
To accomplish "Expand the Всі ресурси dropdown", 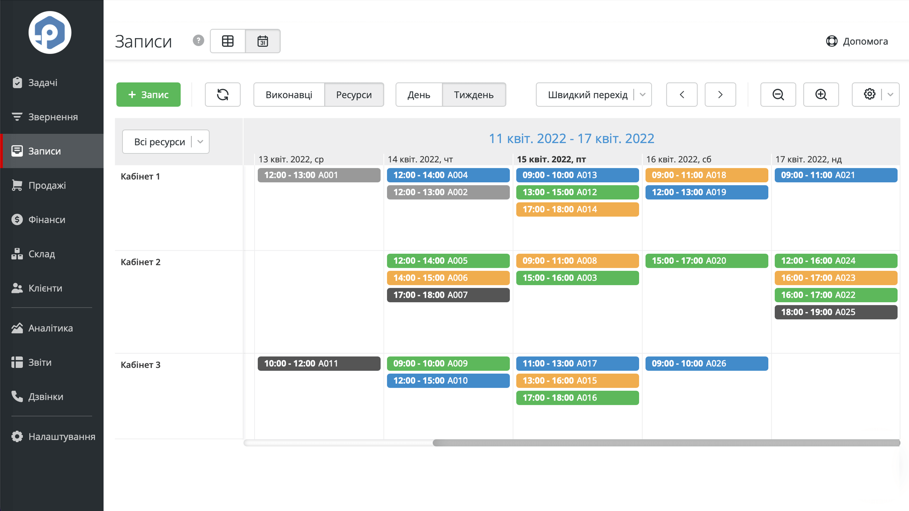I will point(166,142).
